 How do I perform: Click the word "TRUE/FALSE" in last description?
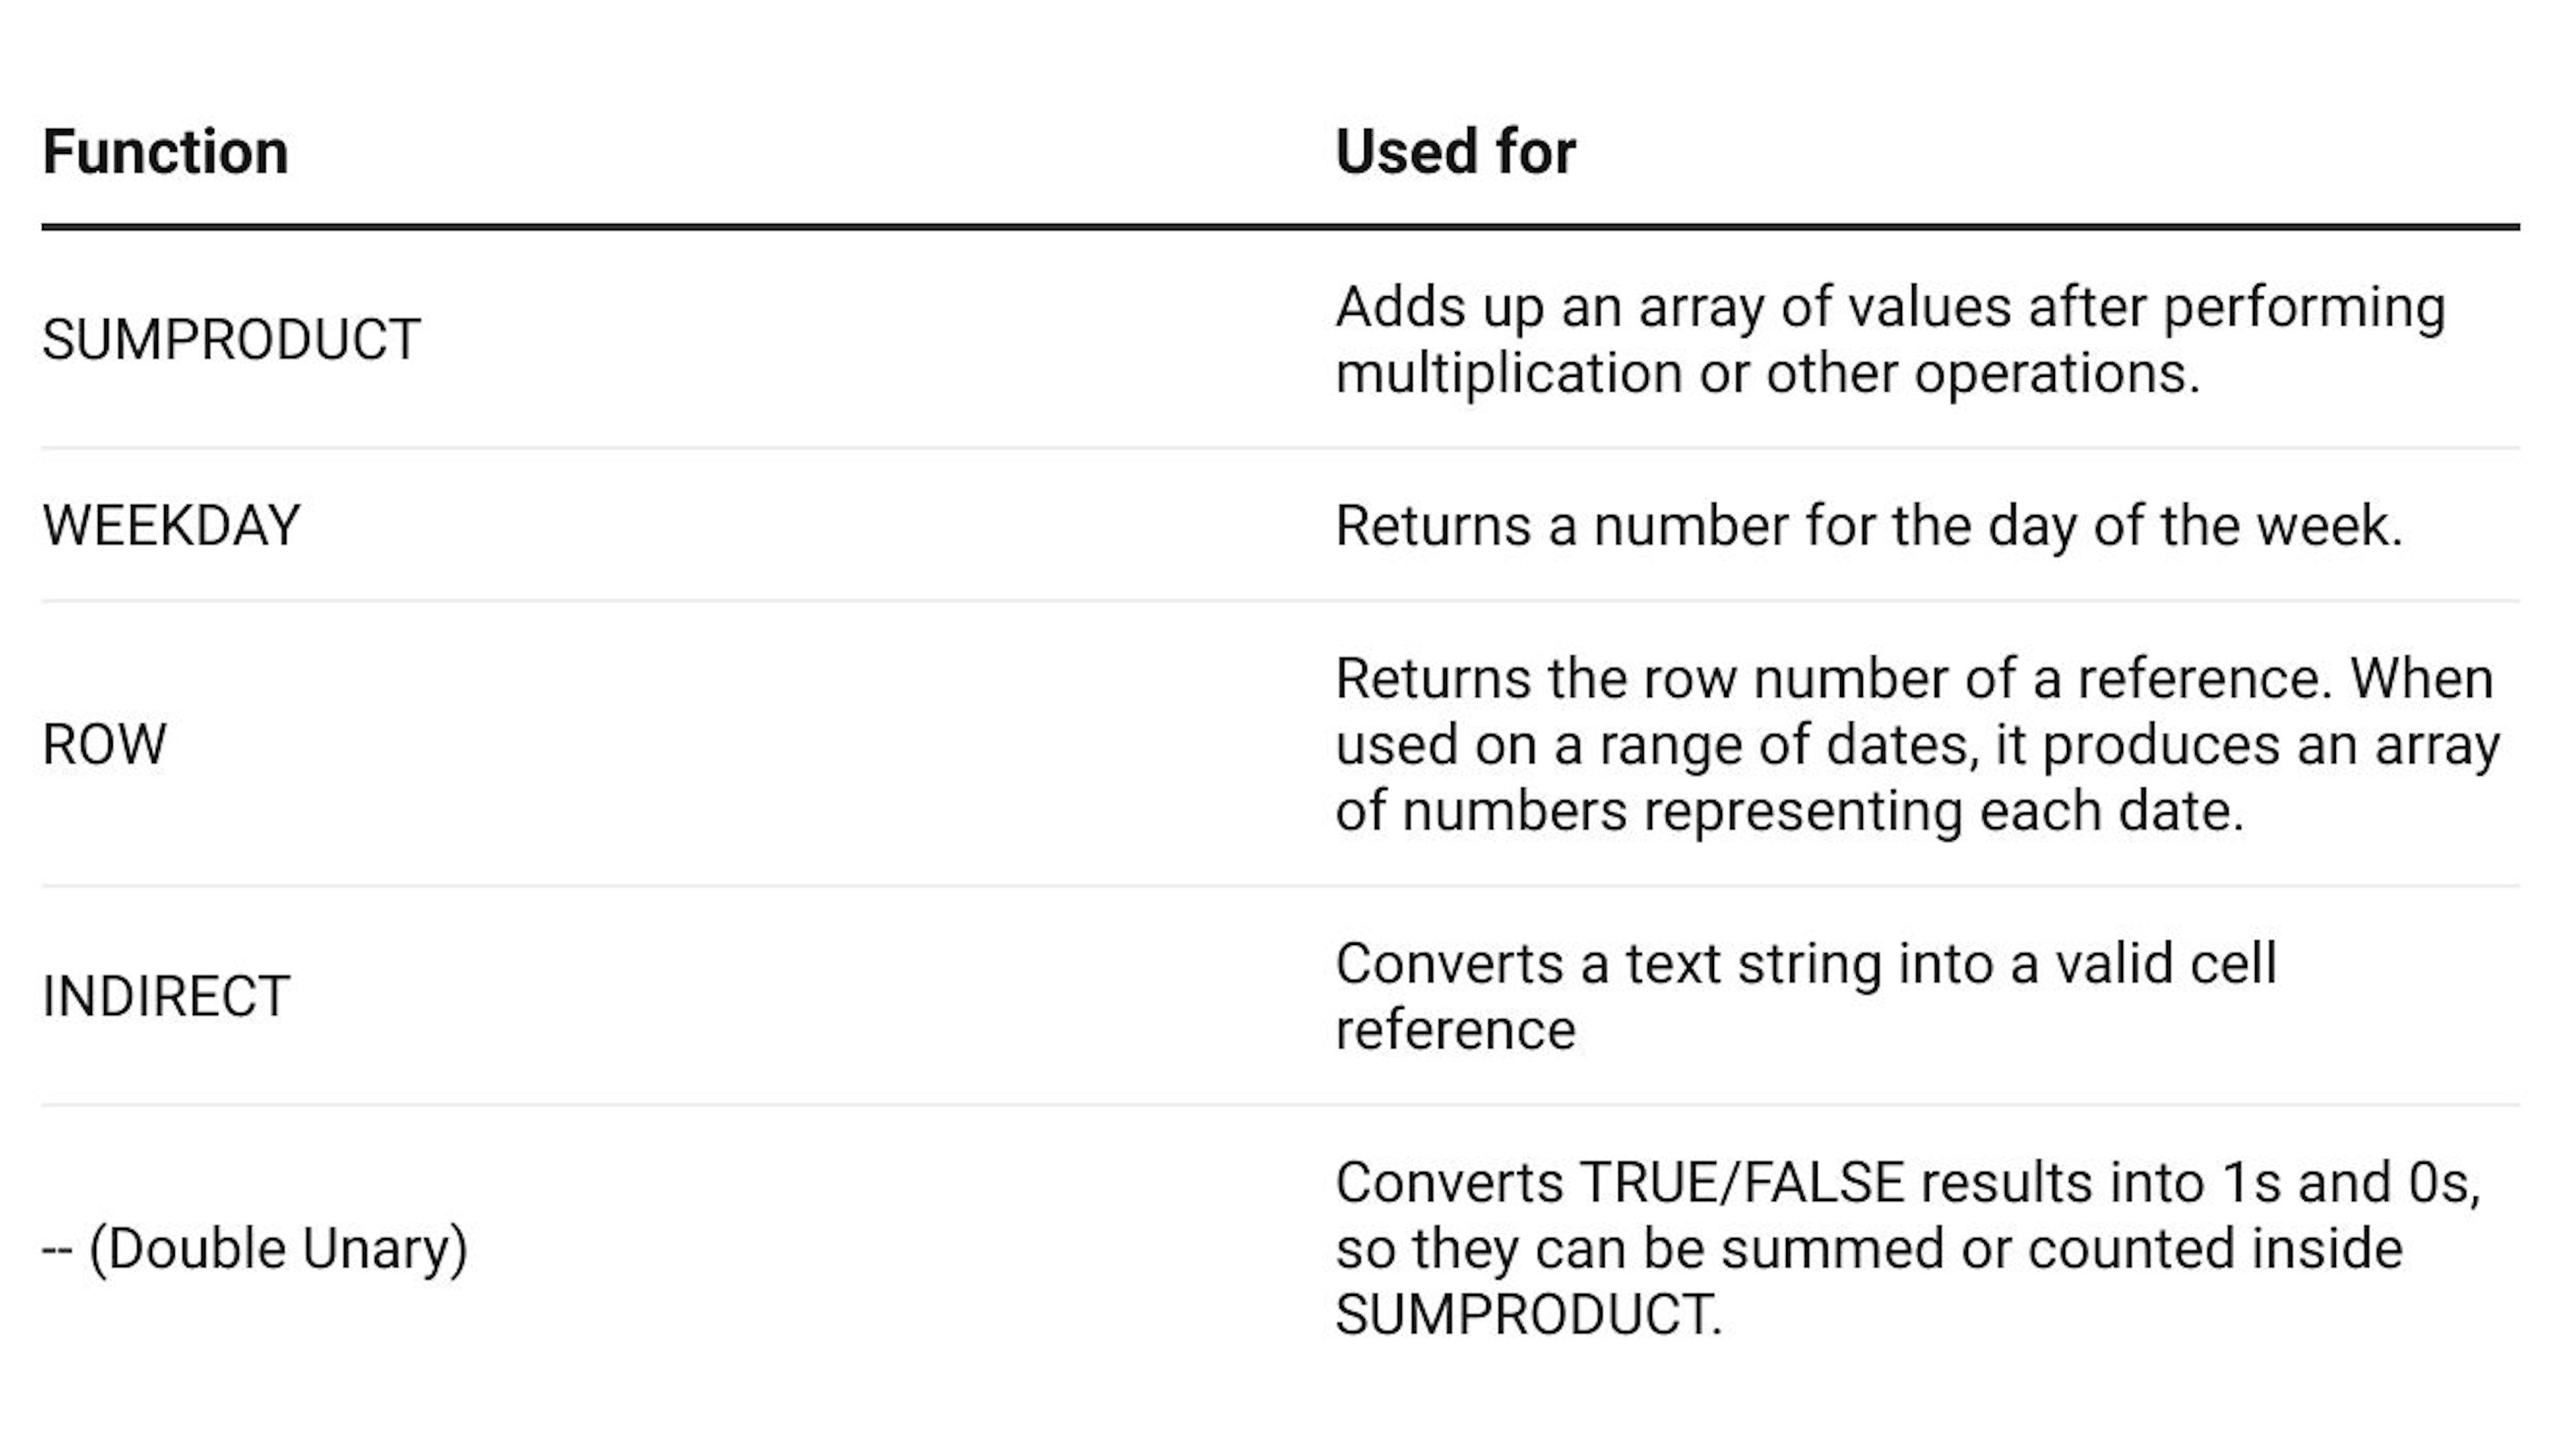[1740, 1182]
